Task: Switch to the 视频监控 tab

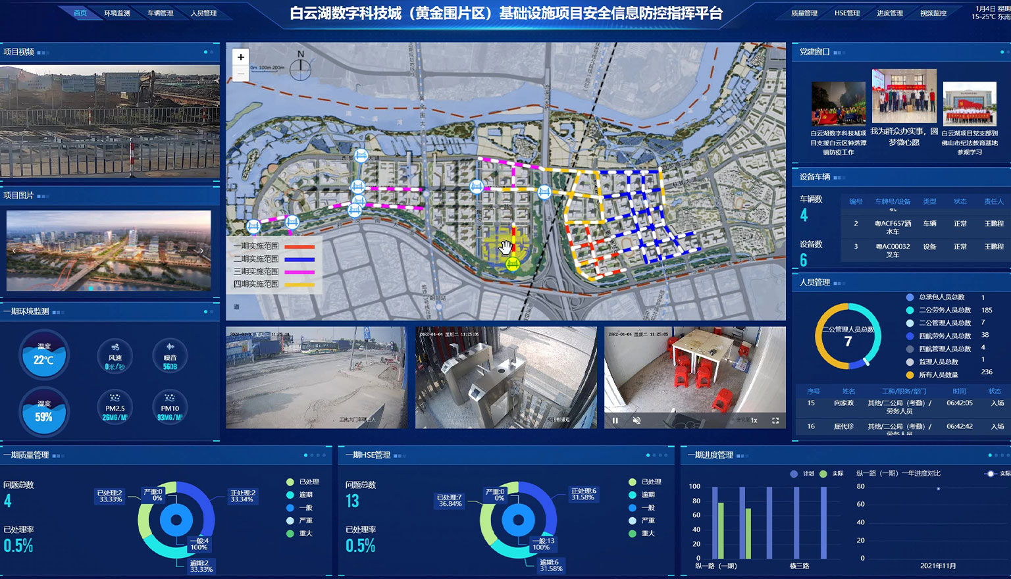Action: coord(933,13)
